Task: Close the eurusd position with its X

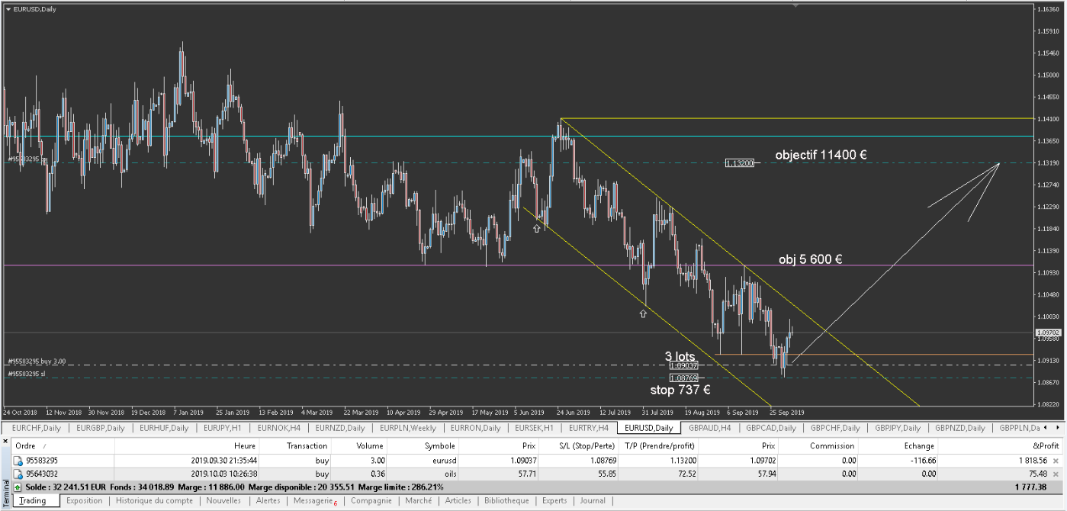Action: click(1056, 461)
